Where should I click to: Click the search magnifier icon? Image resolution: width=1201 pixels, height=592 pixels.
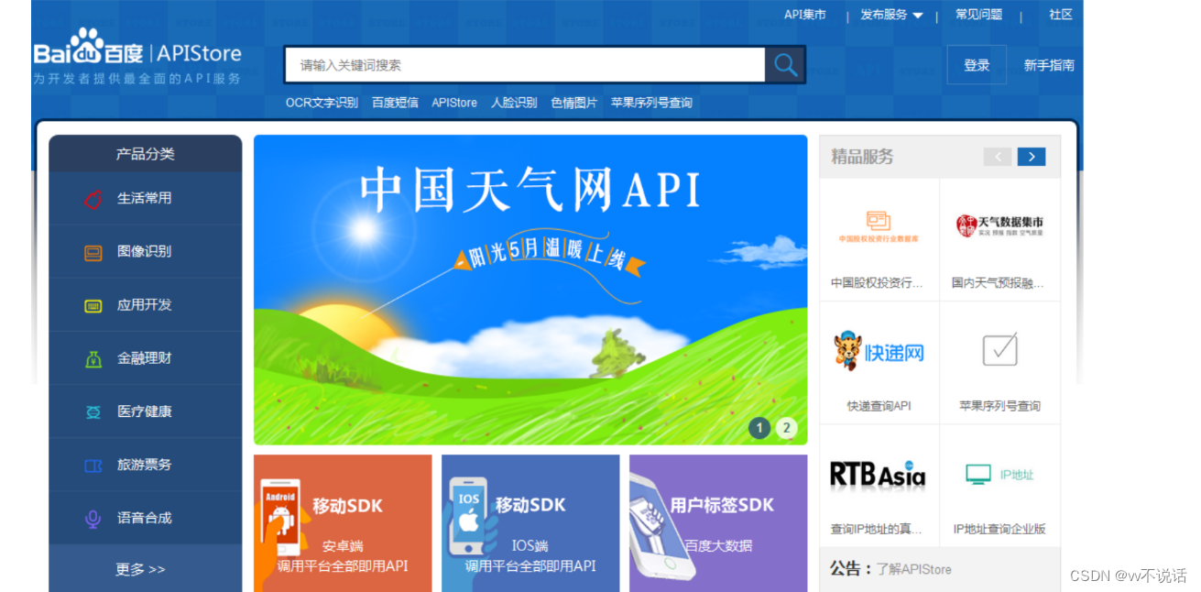click(785, 65)
